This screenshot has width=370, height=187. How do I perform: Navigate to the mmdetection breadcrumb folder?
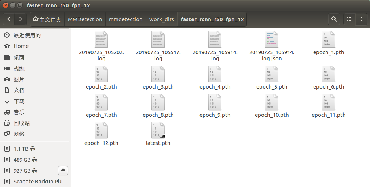[125, 19]
